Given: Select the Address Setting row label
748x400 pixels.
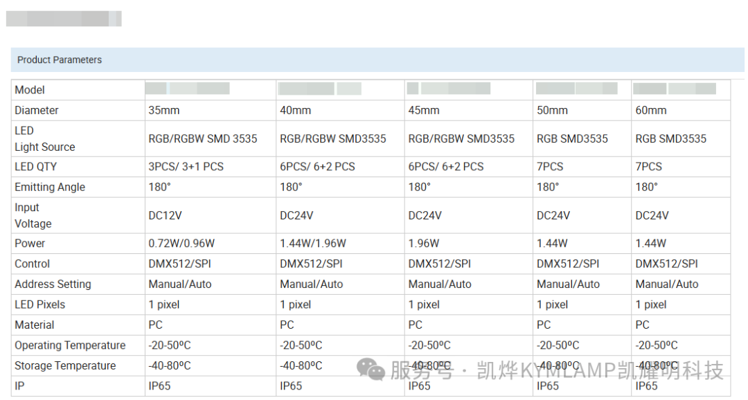Looking at the screenshot, I should (53, 284).
